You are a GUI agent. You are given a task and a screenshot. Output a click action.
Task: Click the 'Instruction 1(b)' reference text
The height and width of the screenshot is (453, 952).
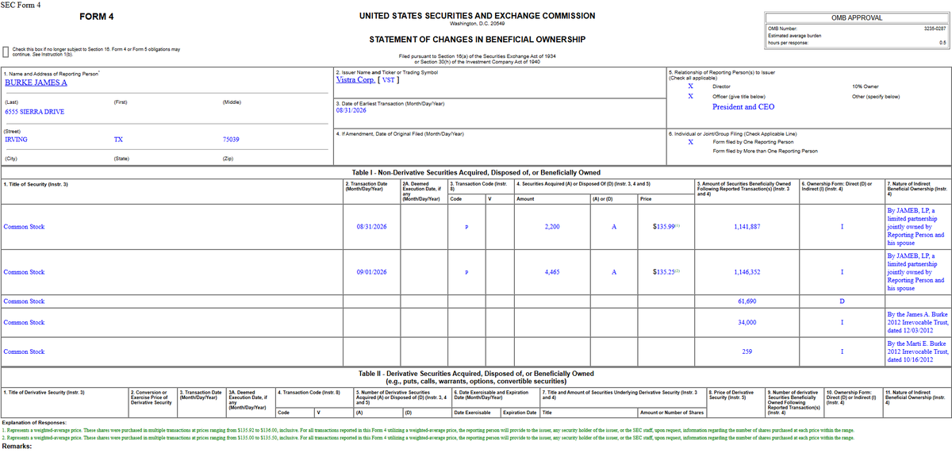(57, 55)
